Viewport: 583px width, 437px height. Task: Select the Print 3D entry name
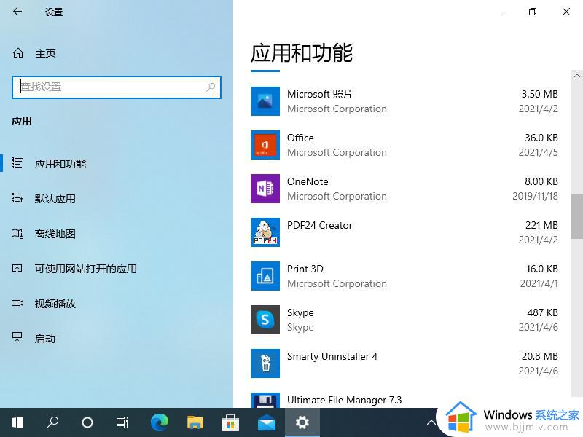[305, 269]
